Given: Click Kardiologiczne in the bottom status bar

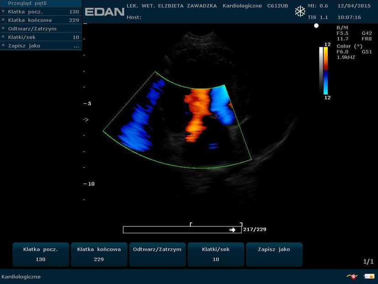Looking at the screenshot, I should [x=21, y=277].
